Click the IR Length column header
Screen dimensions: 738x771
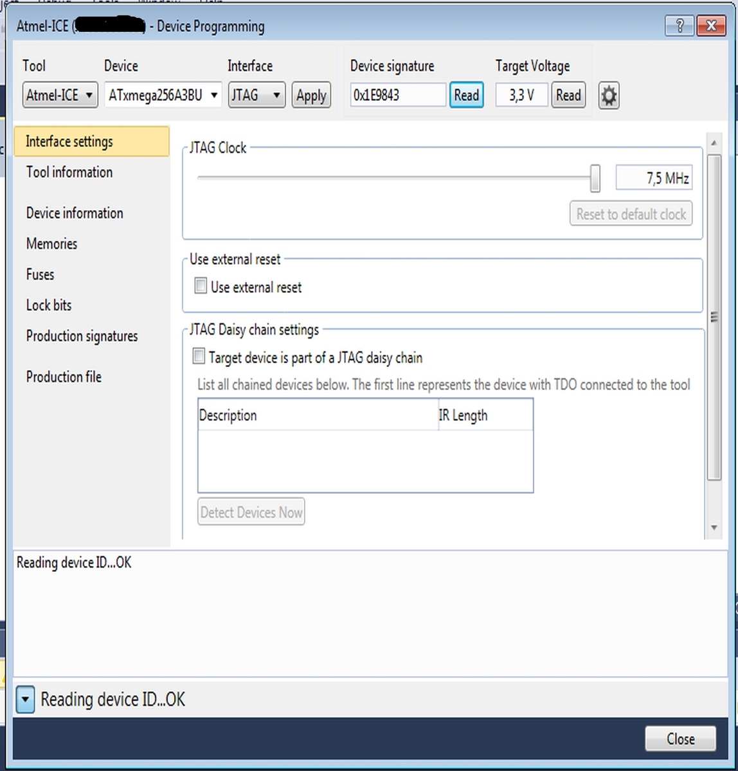486,415
